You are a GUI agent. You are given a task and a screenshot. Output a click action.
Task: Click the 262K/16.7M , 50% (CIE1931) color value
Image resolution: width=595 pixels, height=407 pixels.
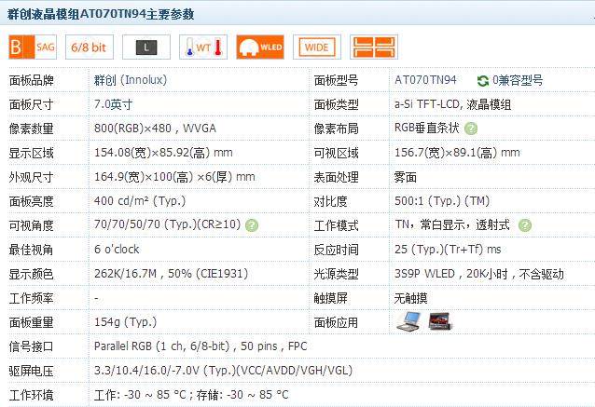[x=171, y=274]
